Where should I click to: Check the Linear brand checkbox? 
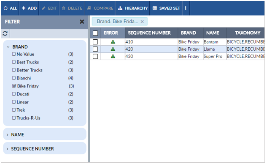pyautogui.click(x=14, y=102)
